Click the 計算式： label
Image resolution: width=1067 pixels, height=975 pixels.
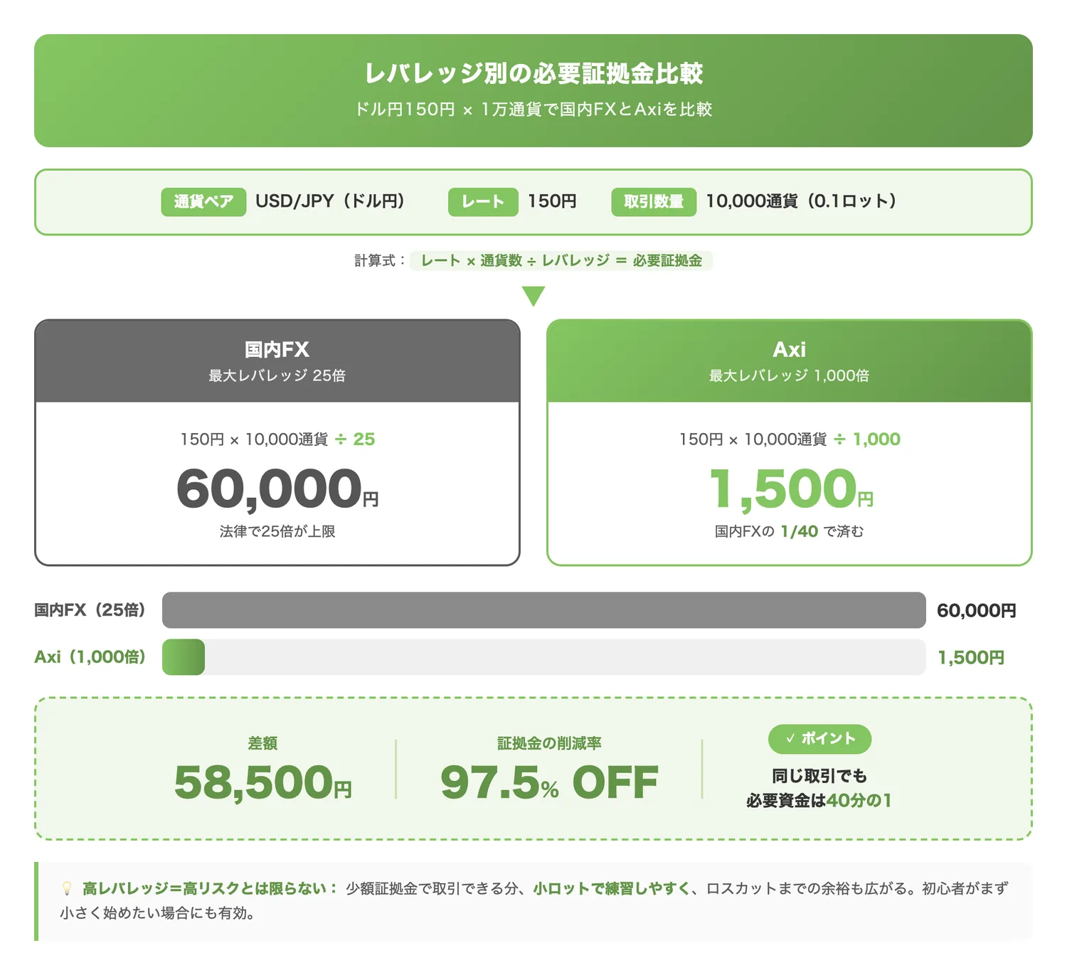(x=381, y=260)
